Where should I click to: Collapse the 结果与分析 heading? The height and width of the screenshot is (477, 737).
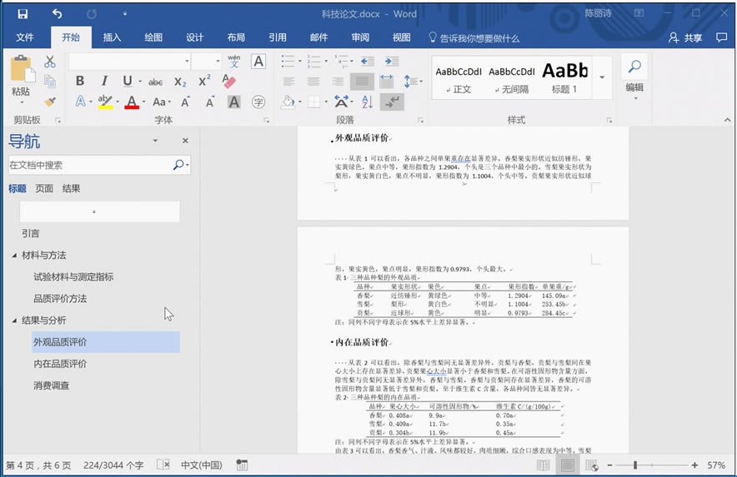[14, 320]
